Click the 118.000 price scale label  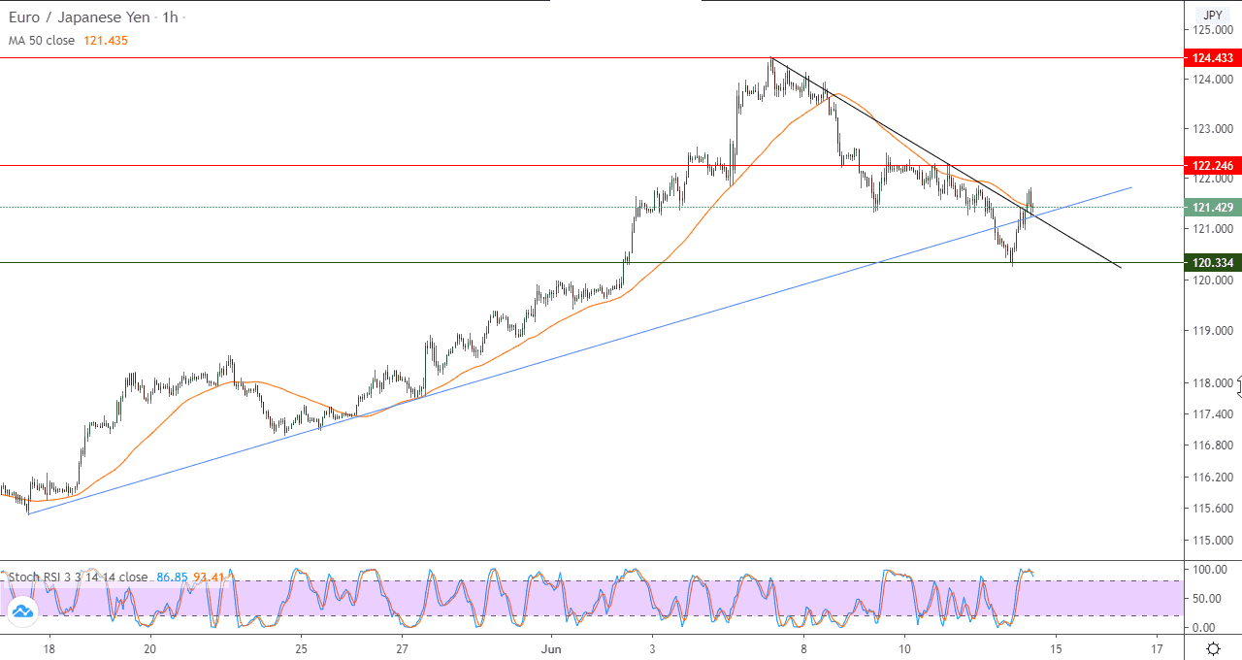1213,382
